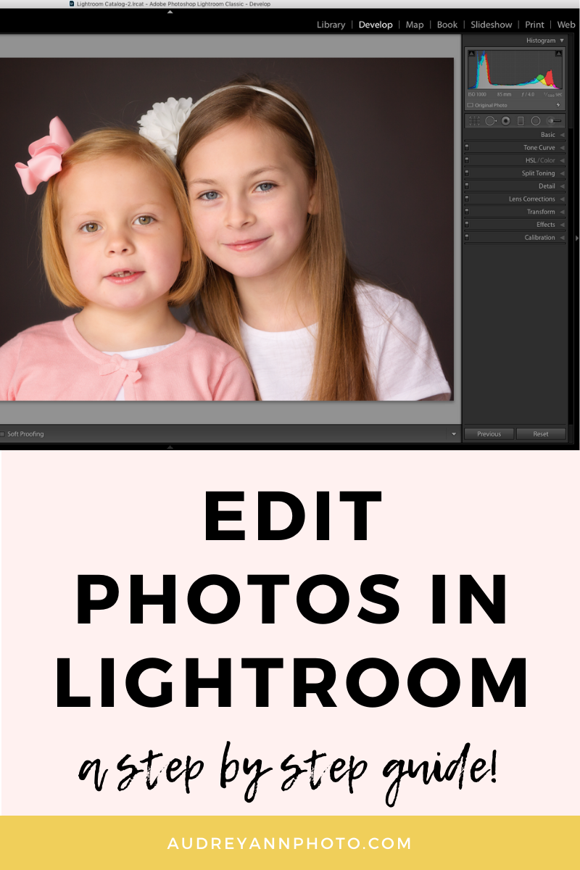Click the Lightroom Catalog-2.lrcat window title
The image size is (580, 870).
click(174, 4)
